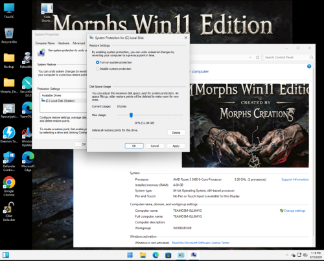The width and height of the screenshot is (324, 261).
Task: Open the Widgets icon on the taskbar
Action: (x=6, y=255)
